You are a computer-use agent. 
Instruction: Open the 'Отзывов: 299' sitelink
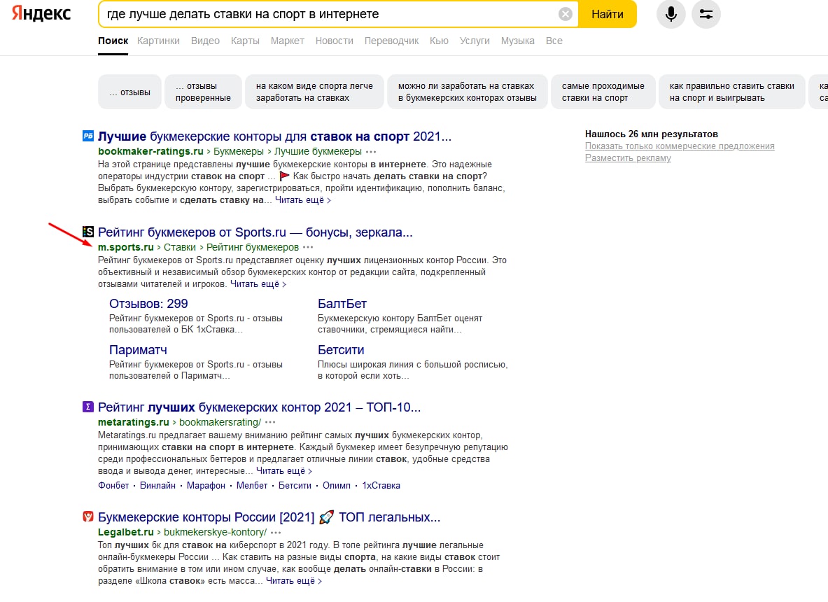coord(148,304)
